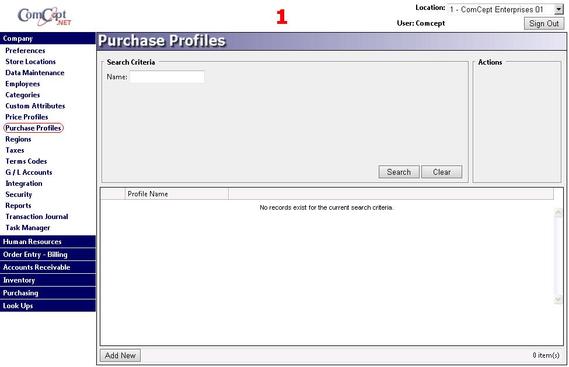The image size is (569, 367).
Task: Open the Preferences link
Action: 25,51
